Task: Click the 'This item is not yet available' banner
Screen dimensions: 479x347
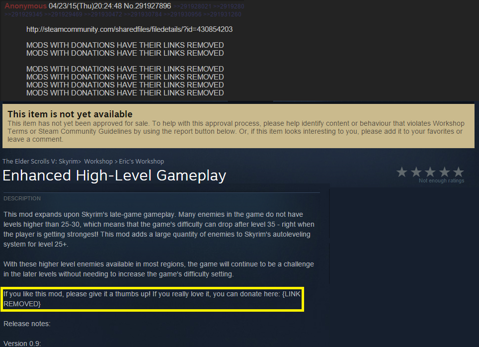Action: coord(239,126)
